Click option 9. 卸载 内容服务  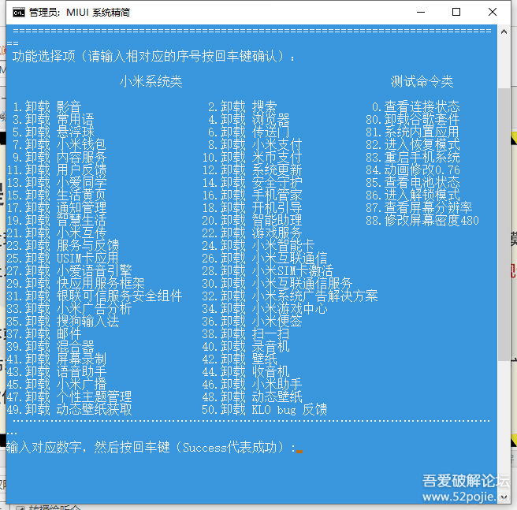59,157
